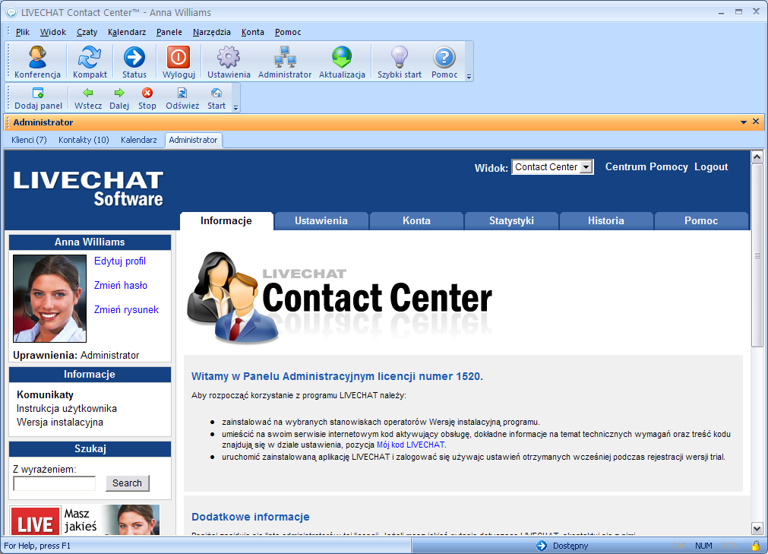Open the Plik menu
The image size is (768, 554).
point(23,33)
